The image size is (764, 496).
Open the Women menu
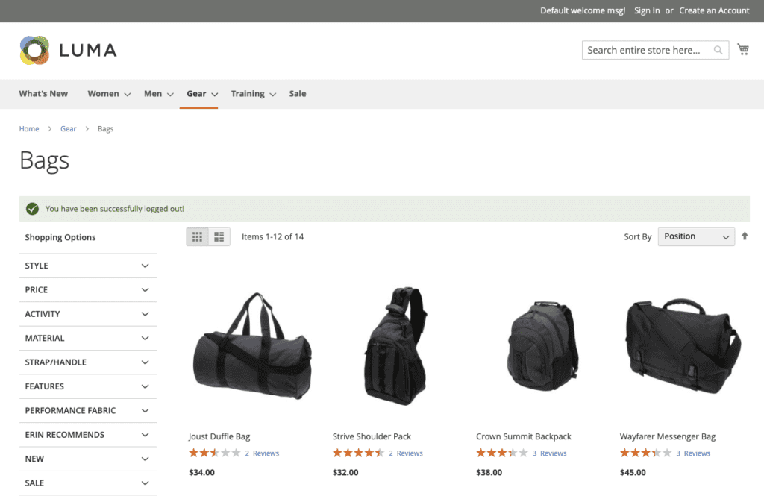(108, 94)
